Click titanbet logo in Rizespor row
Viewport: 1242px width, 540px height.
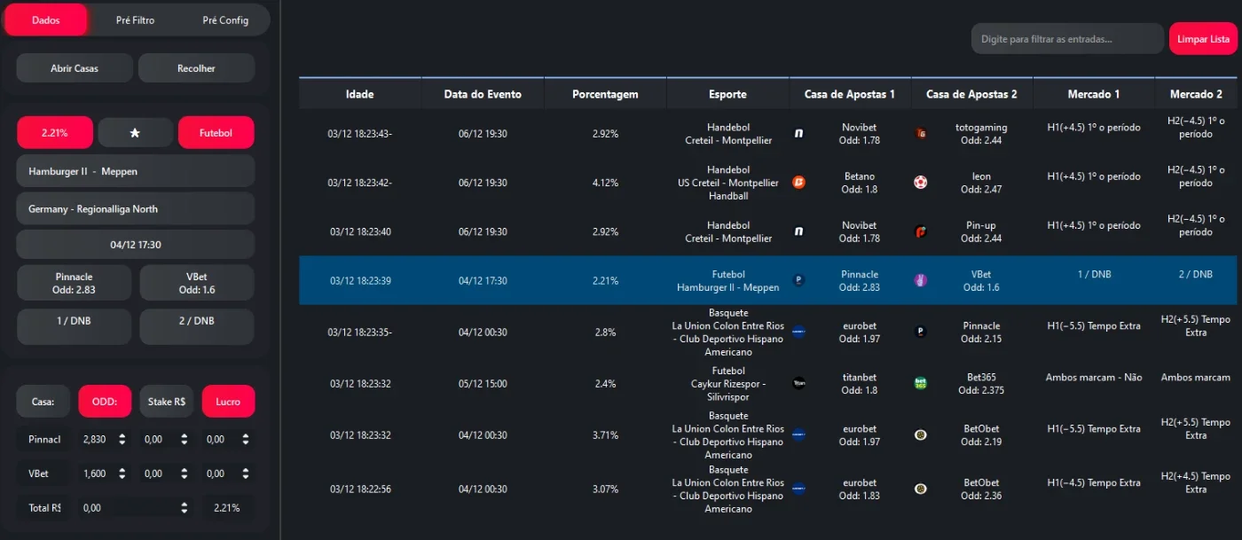pos(798,383)
